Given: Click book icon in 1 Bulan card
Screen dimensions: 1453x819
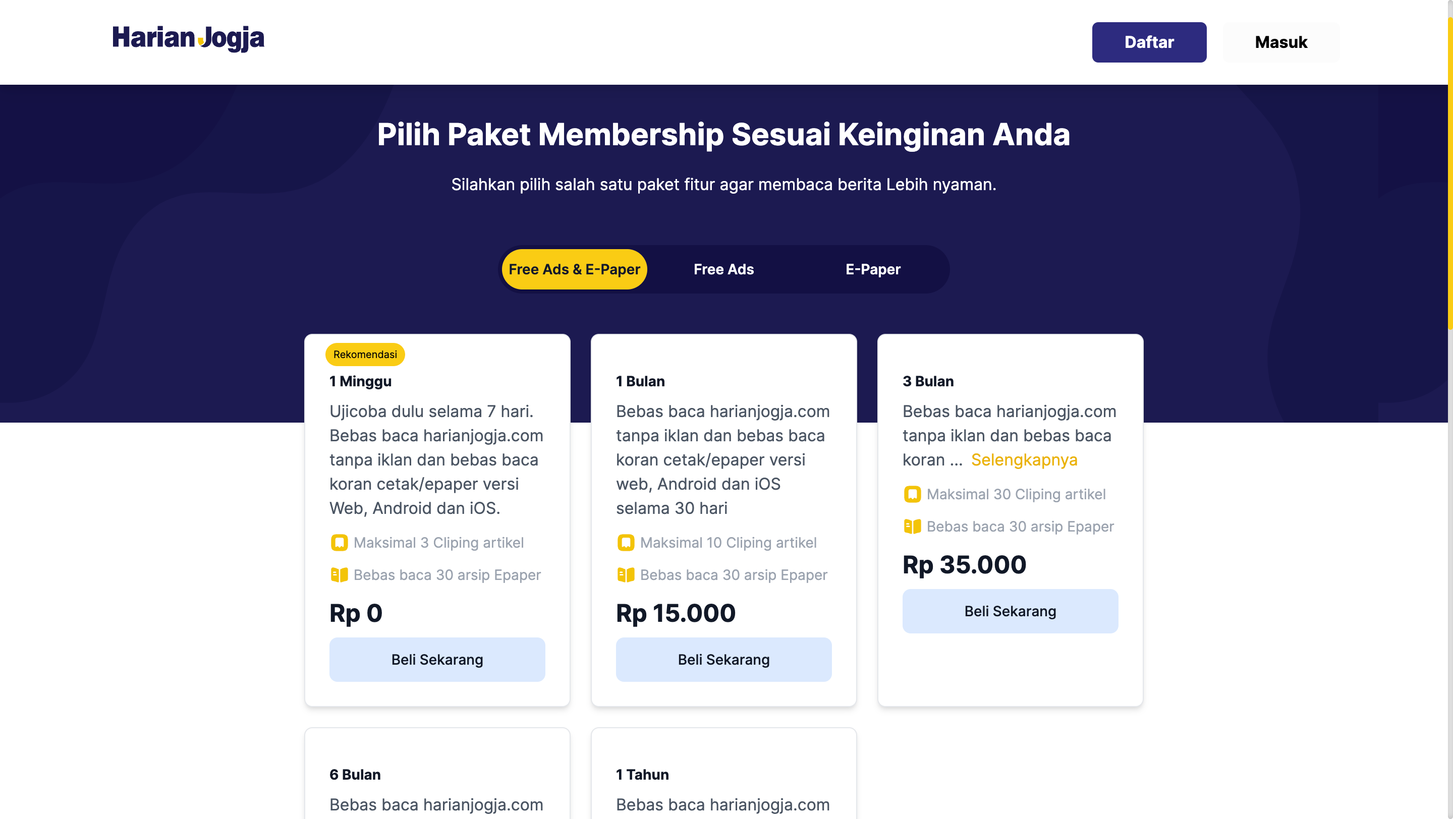Looking at the screenshot, I should tap(626, 574).
